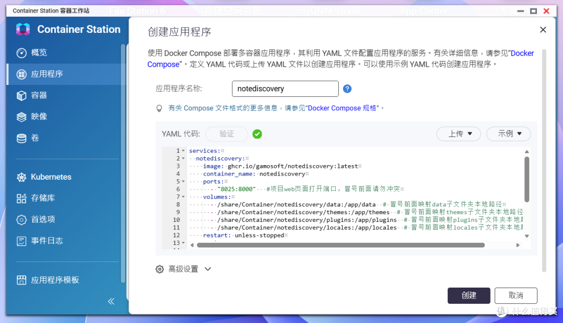Collapse the fold arrow on YAML line 7

coord(183,197)
